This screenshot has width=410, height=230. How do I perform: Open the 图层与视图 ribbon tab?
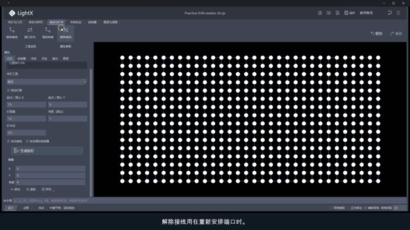click(x=110, y=22)
